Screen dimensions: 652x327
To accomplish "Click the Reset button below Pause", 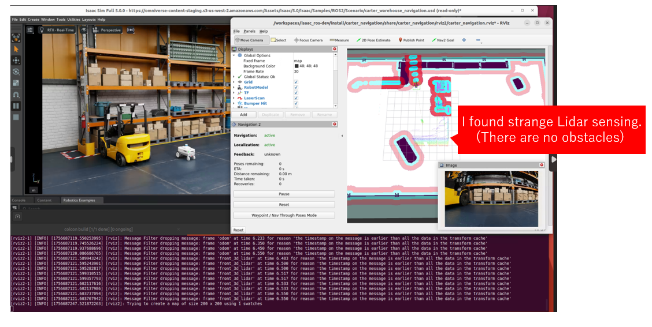I will (x=284, y=205).
